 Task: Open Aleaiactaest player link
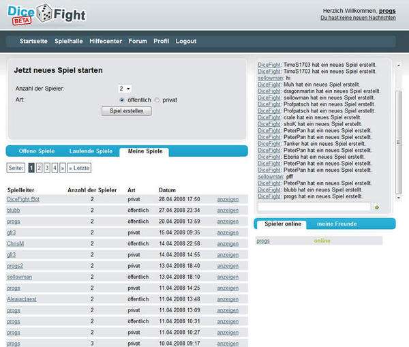[x=22, y=299]
